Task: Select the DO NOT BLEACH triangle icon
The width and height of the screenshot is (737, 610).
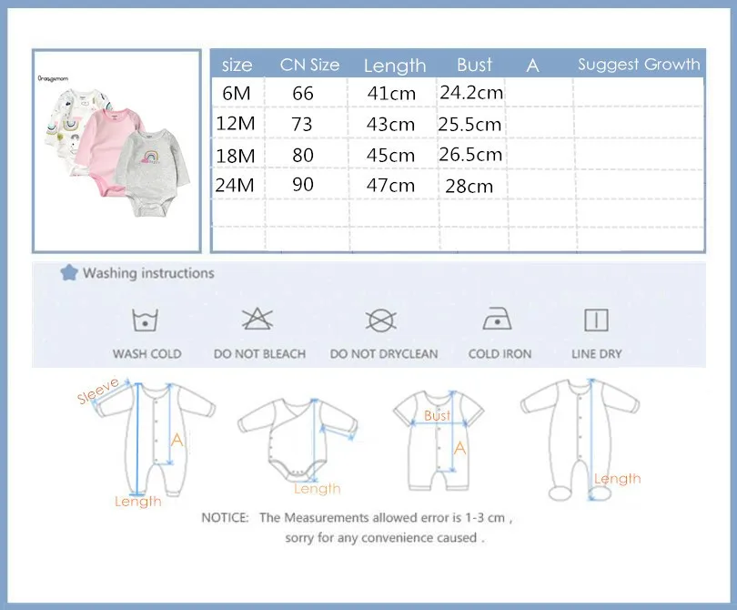Action: coord(257,320)
